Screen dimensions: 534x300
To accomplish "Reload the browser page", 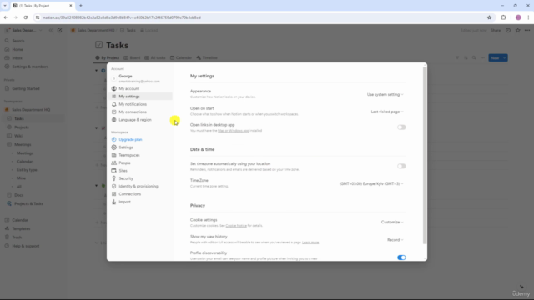I will [x=26, y=17].
